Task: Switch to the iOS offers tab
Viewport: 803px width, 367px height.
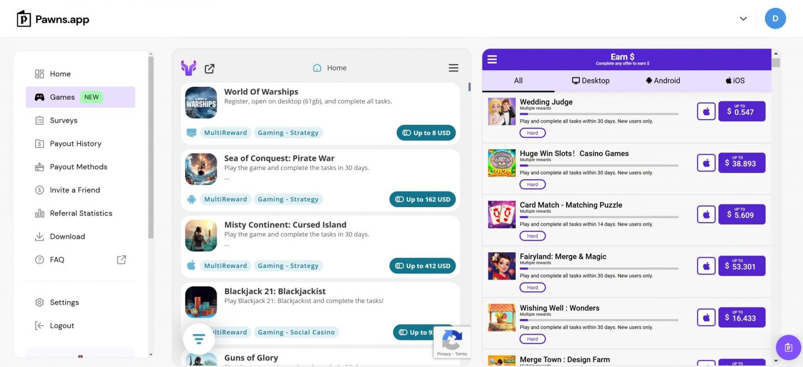Action: pyautogui.click(x=734, y=80)
